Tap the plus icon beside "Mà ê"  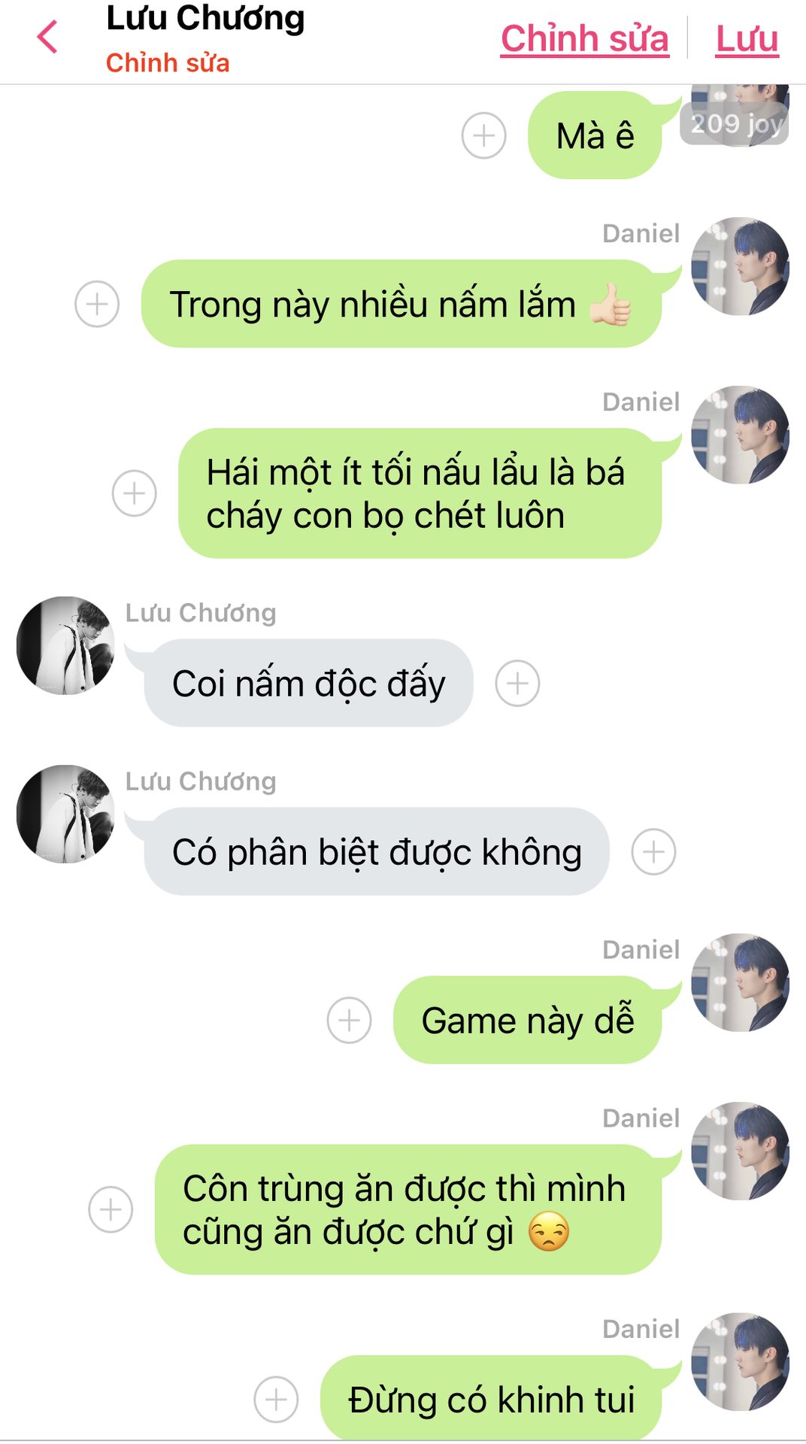483,135
